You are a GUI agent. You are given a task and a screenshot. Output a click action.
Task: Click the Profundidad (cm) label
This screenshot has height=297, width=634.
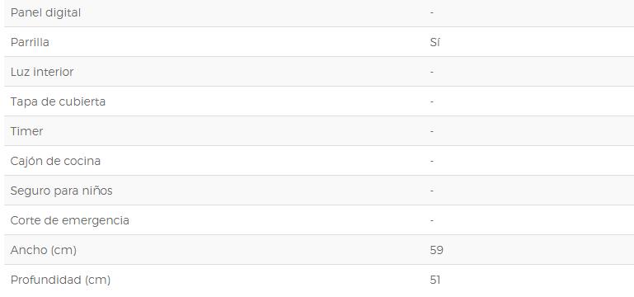[60, 280]
